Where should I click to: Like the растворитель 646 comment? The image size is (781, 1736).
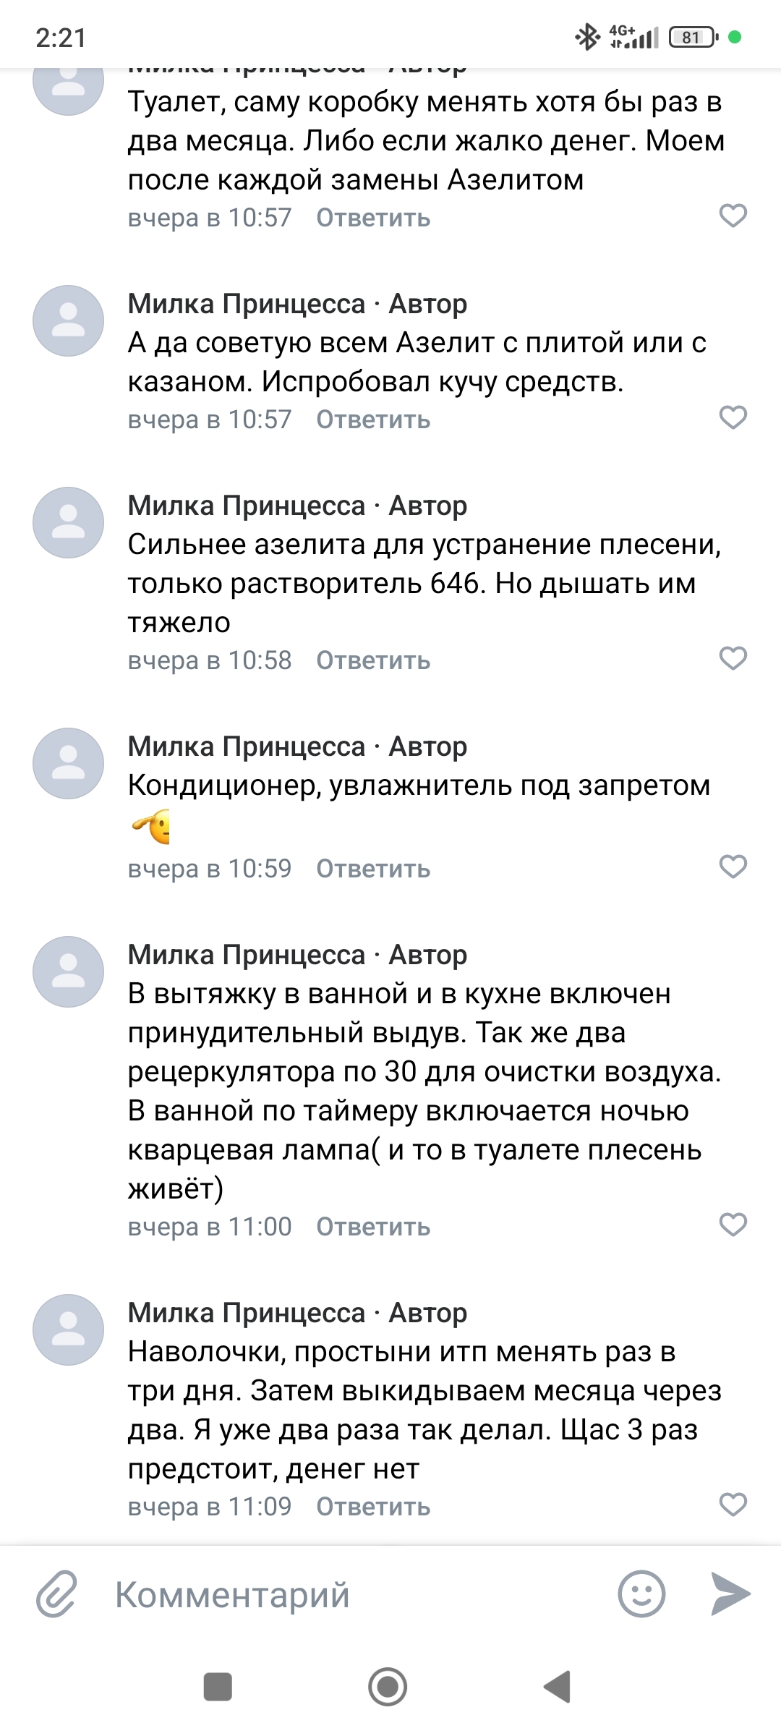[733, 658]
